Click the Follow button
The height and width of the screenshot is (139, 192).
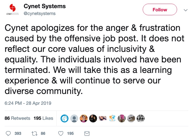point(160,9)
